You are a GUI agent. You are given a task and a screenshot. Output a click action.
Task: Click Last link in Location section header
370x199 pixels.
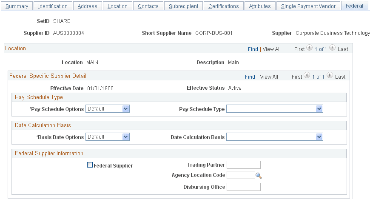pos(343,49)
